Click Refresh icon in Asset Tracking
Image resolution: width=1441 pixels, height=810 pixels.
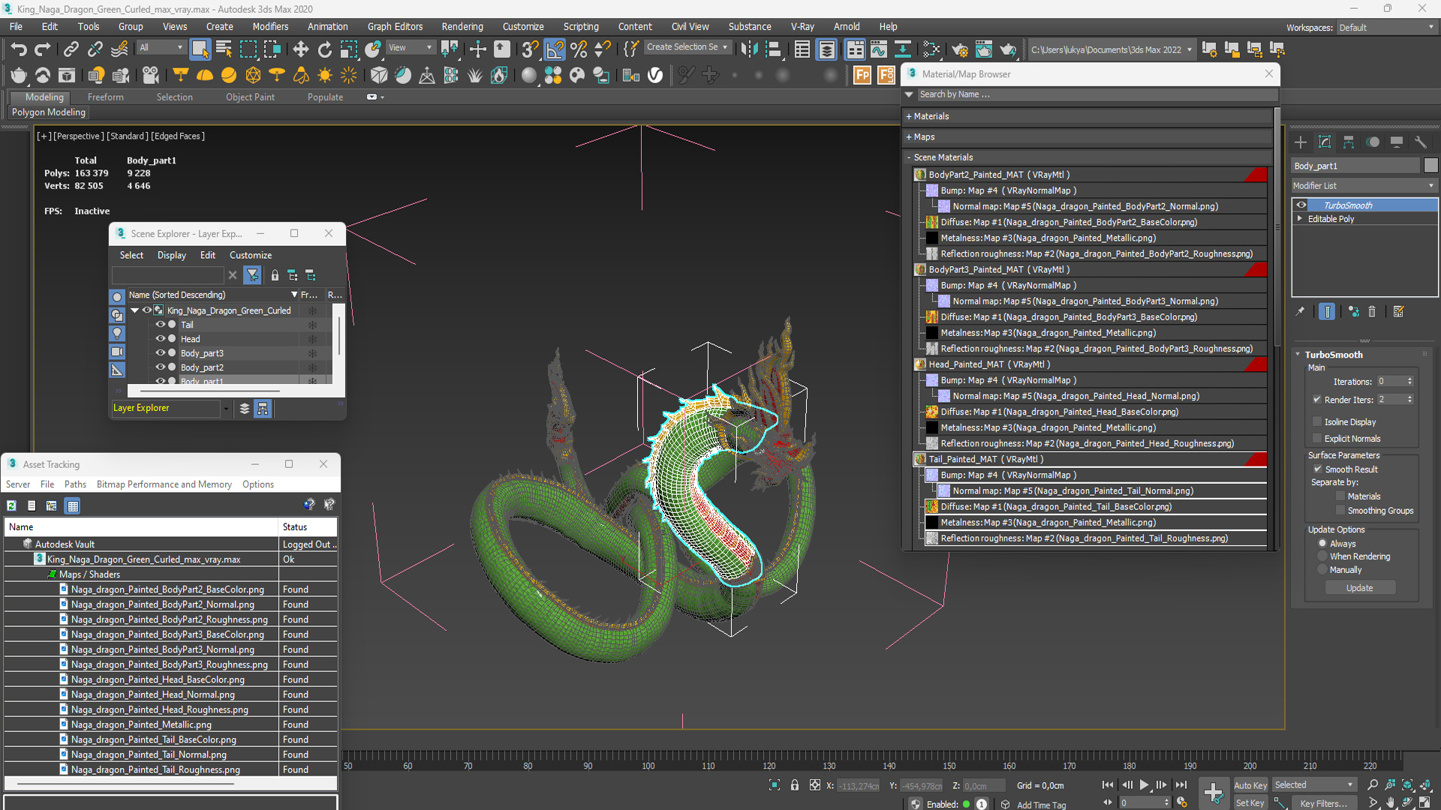(12, 506)
